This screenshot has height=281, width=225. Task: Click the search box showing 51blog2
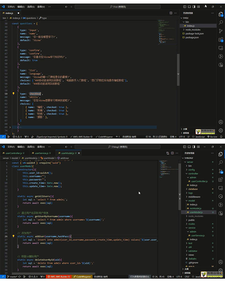[118, 147]
